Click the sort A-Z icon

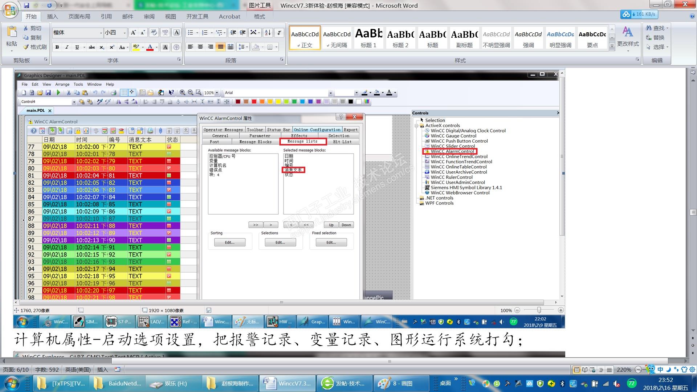pyautogui.click(x=268, y=33)
